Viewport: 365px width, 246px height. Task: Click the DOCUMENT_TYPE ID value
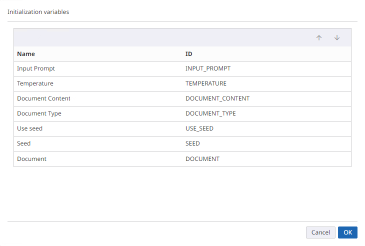tap(210, 113)
